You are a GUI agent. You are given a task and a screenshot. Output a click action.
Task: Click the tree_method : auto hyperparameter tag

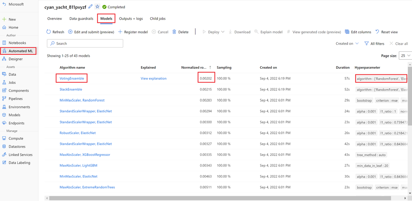coord(371,155)
